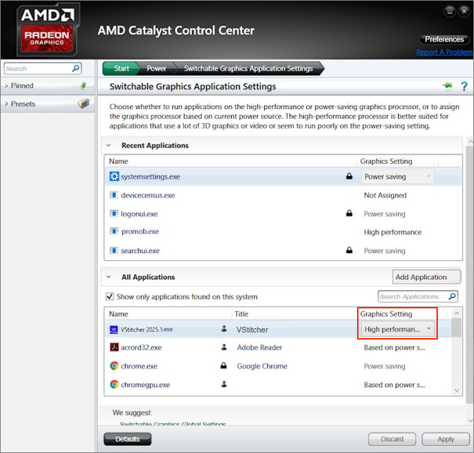
Task: Open the Preferences menu
Action: (444, 39)
